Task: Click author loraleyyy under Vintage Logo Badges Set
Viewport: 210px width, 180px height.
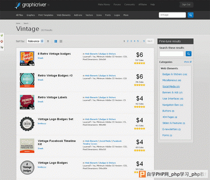Action: [42, 123]
